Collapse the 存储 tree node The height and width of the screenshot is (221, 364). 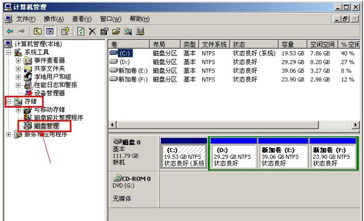8,101
